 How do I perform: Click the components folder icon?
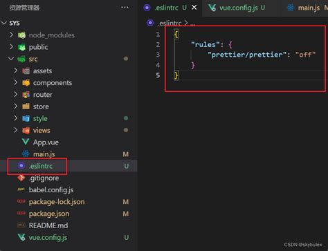[26, 82]
